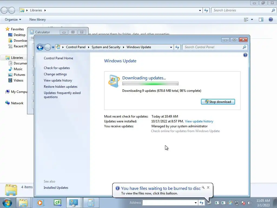
Task: Expand Control Panel address bar history dropdown
Action: pyautogui.click(x=171, y=47)
